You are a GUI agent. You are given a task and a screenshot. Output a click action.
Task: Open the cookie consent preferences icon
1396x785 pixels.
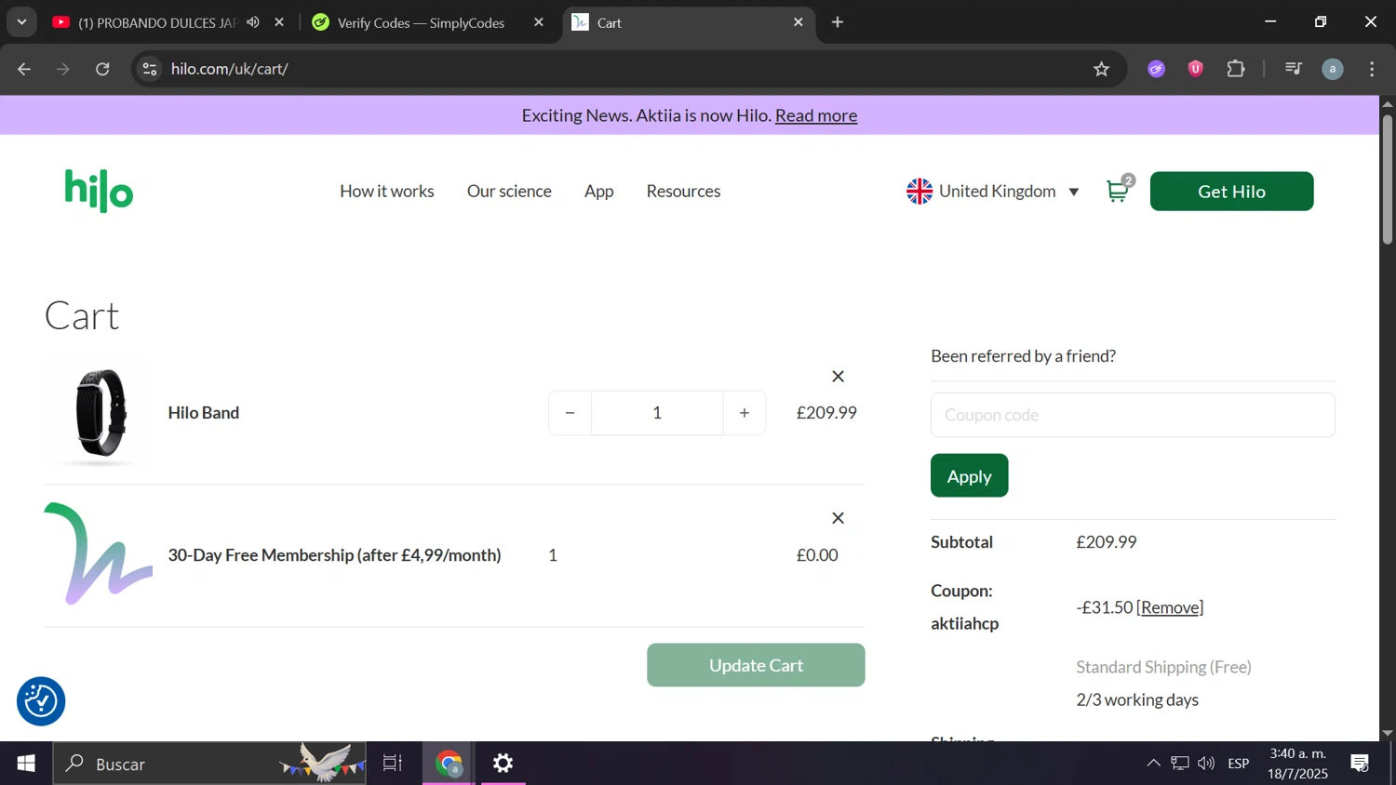tap(41, 701)
